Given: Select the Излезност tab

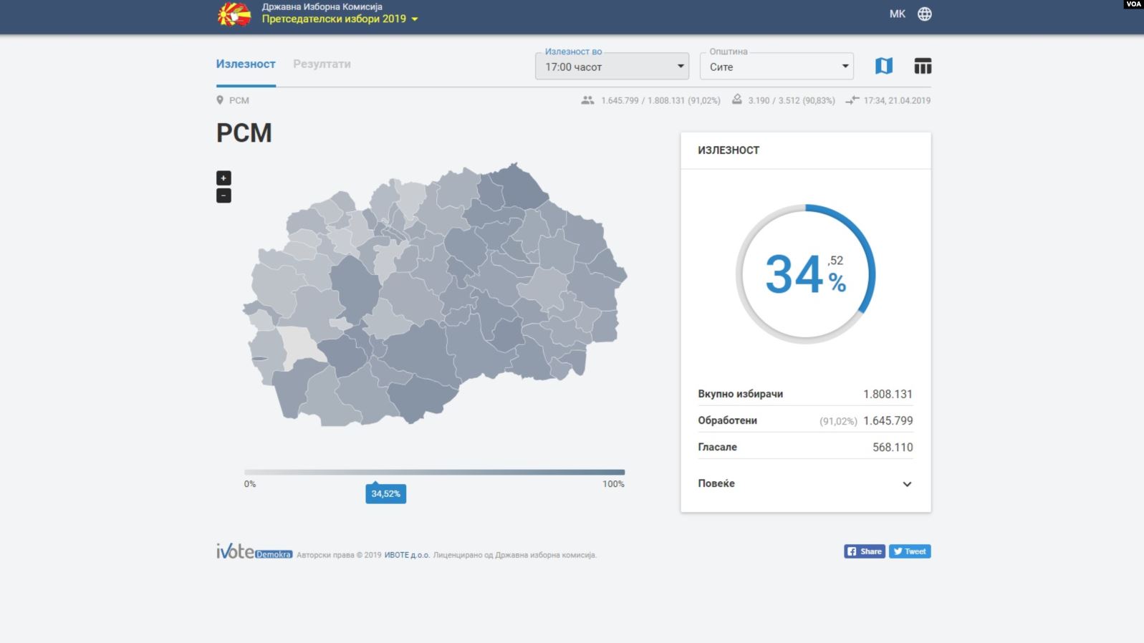Looking at the screenshot, I should (246, 64).
